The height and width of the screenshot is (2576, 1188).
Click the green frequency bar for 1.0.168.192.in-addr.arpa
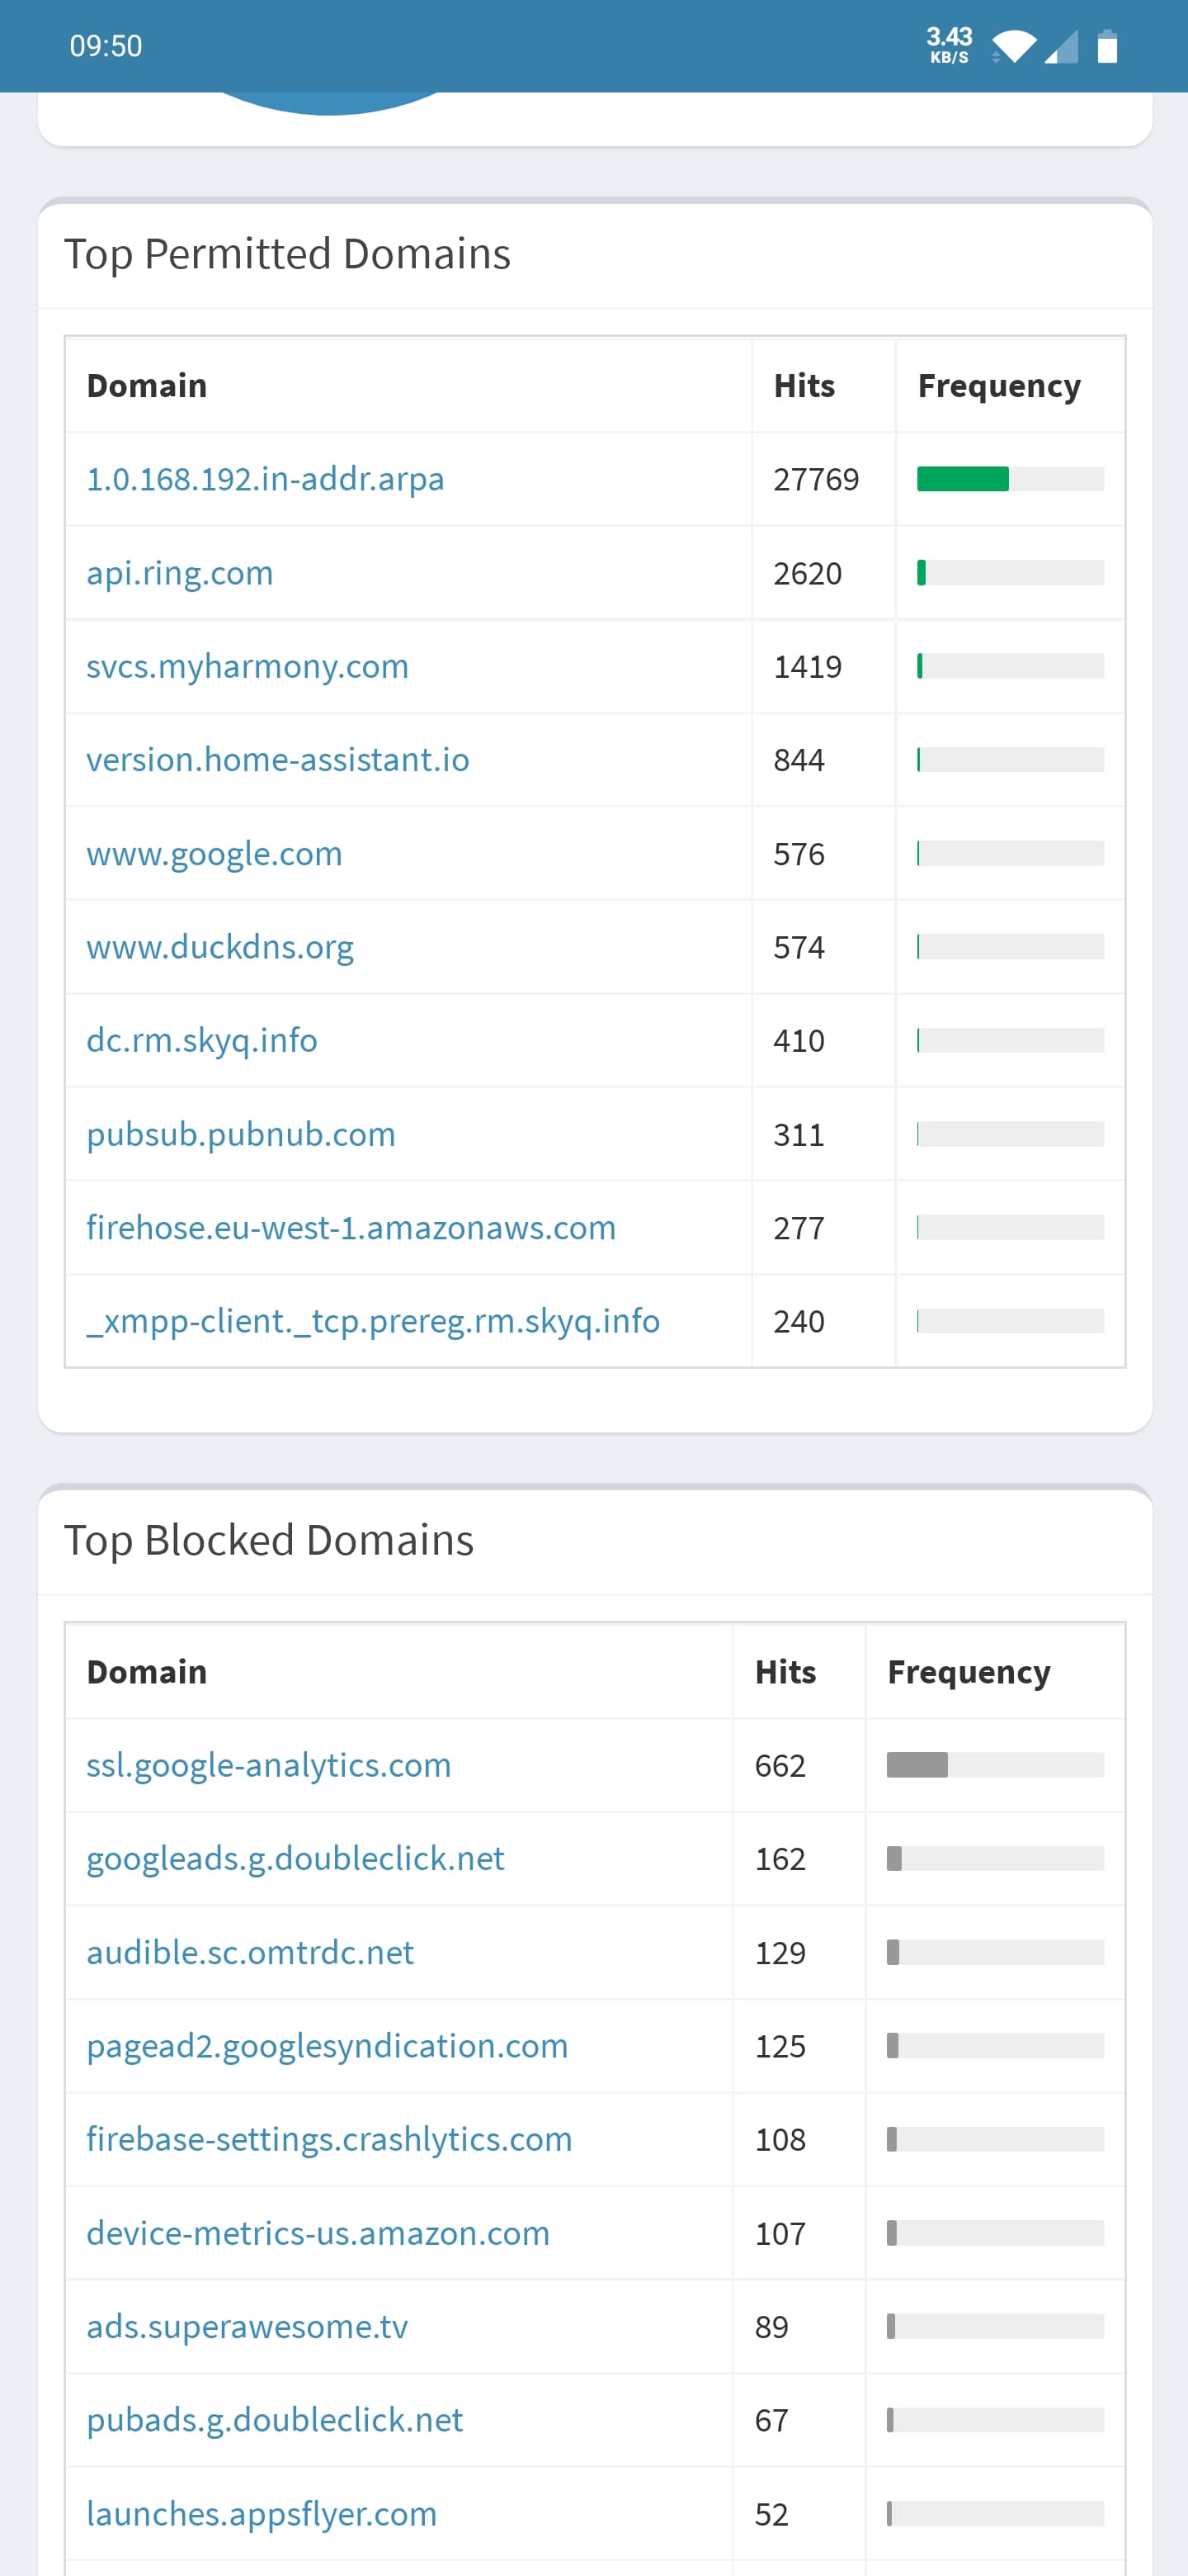click(964, 479)
